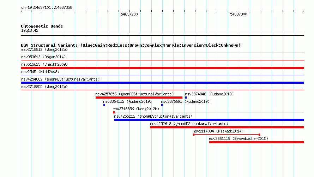Click the esv2718812 (Wong2012b) variant label
Screen dimensions: 314x177
(44, 49)
